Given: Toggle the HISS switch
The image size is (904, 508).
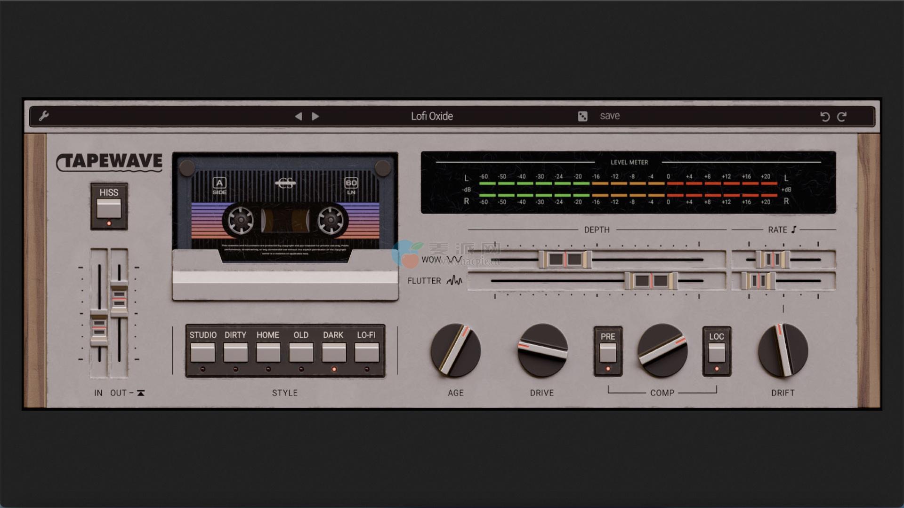Looking at the screenshot, I should click(x=109, y=208).
